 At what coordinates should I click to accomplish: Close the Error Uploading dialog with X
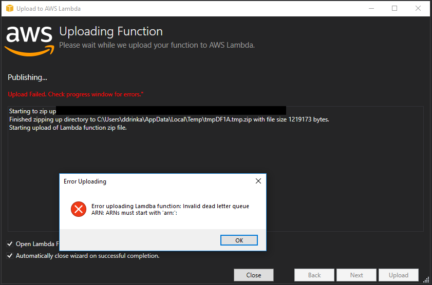coord(258,181)
